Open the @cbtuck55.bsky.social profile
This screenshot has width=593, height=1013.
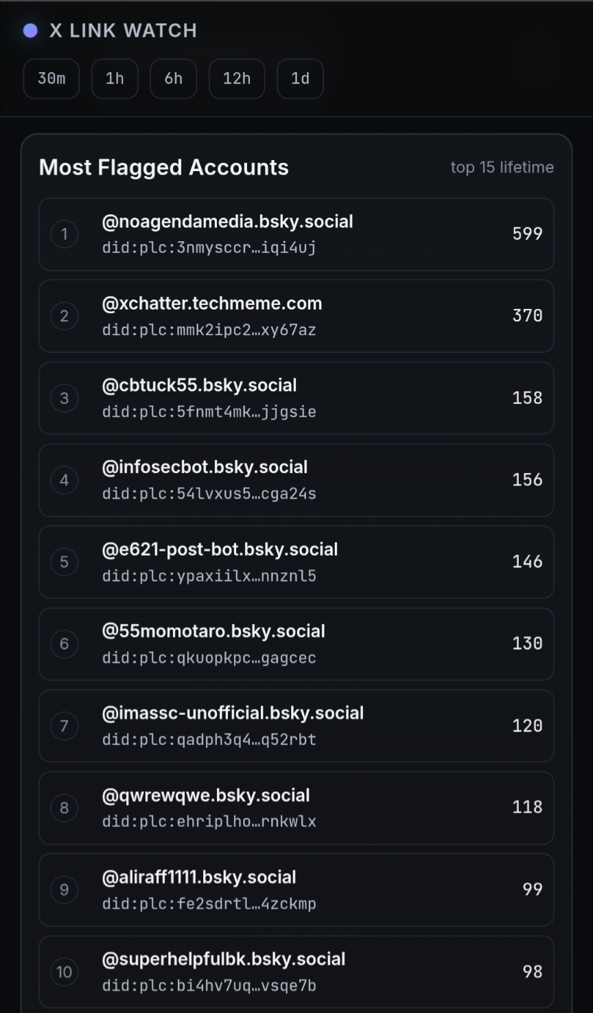click(199, 385)
